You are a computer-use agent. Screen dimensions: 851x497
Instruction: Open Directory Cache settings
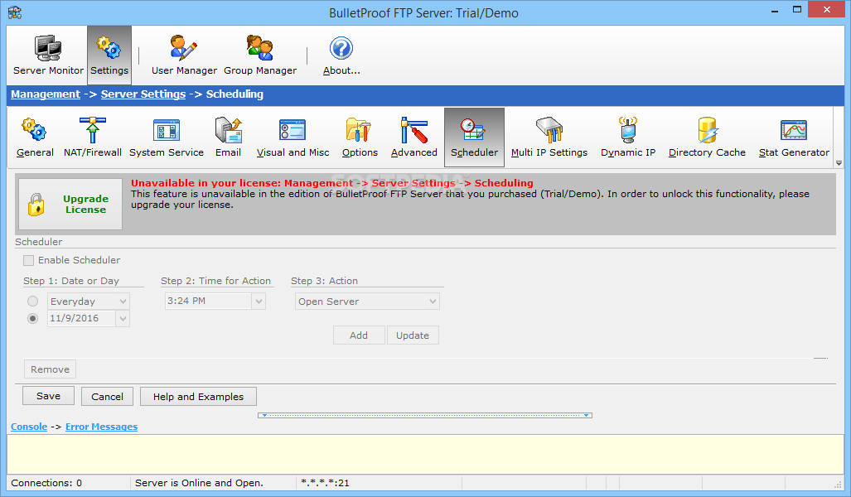[x=707, y=138]
